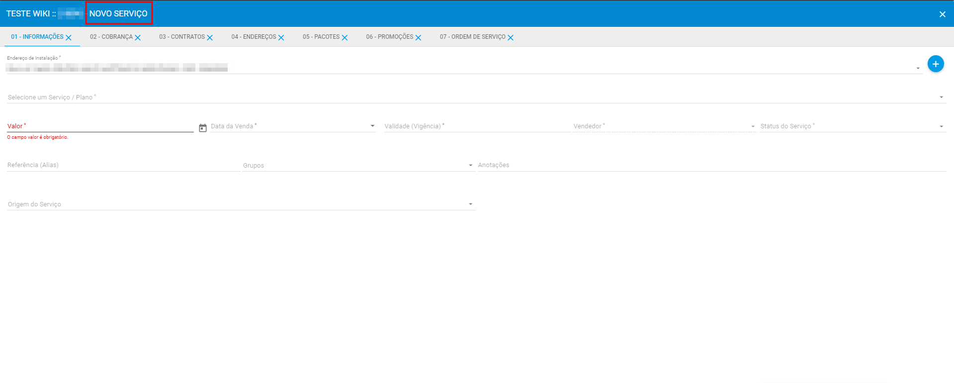
Task: Click the NOVO SERVIÇO title text
Action: click(118, 13)
